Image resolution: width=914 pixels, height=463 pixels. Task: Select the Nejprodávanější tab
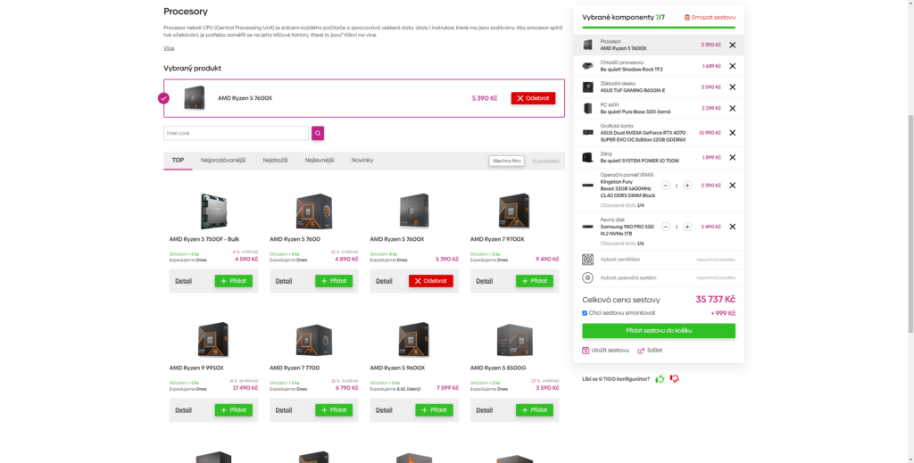[222, 161]
